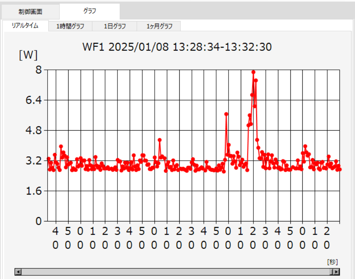Click the 4.8 Y-axis label
The width and height of the screenshot is (355, 279).
point(34,131)
